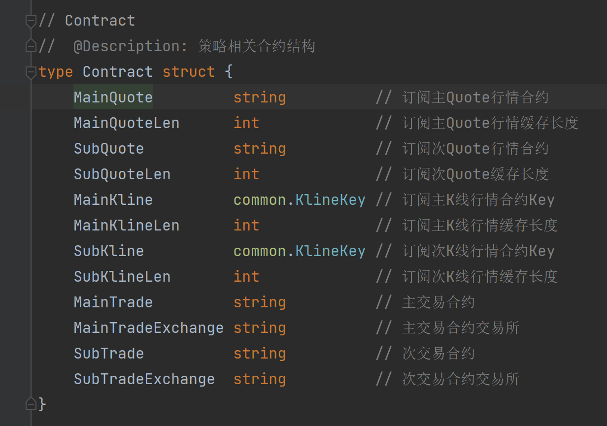Image resolution: width=607 pixels, height=426 pixels.
Task: Click the SubTrade field name
Action: [109, 353]
